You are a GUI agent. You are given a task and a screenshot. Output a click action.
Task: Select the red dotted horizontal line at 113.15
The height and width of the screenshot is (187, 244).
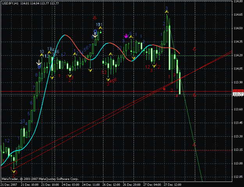(x=202, y=150)
